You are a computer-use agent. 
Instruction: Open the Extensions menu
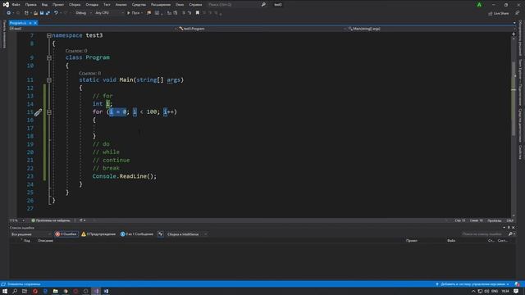(x=161, y=5)
